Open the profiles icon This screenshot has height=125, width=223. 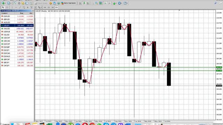[x=8, y=3]
